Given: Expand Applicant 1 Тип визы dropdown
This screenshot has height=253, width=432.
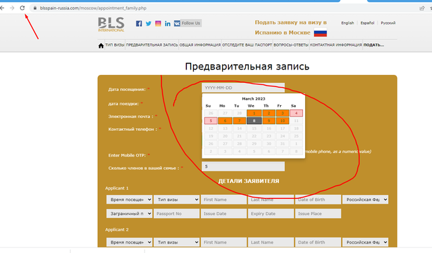Looking at the screenshot, I should [177, 200].
